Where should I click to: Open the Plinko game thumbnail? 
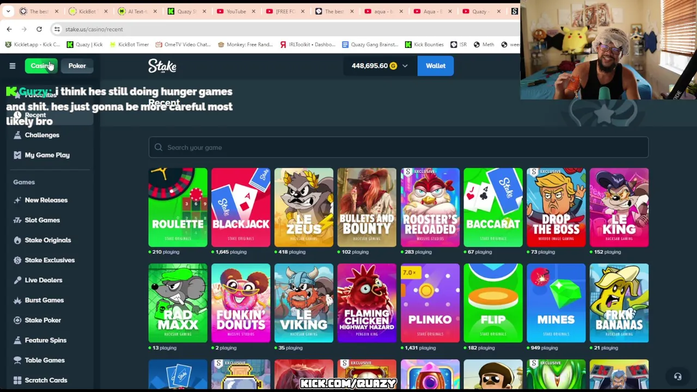coord(430,303)
